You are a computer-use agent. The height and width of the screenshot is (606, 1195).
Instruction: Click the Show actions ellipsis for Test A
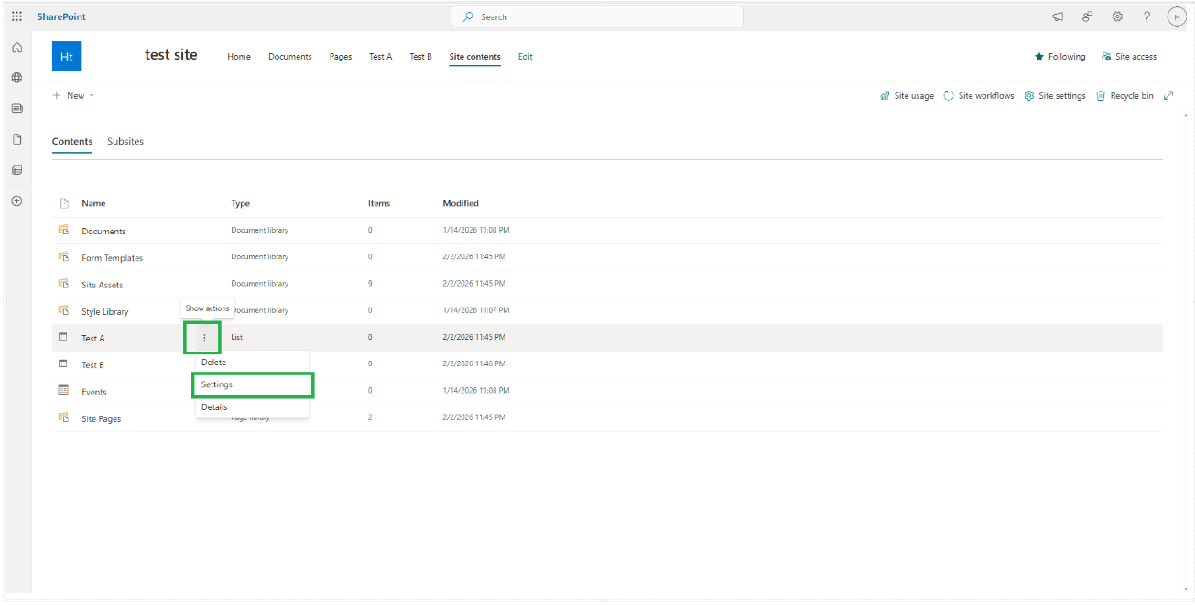coord(204,338)
